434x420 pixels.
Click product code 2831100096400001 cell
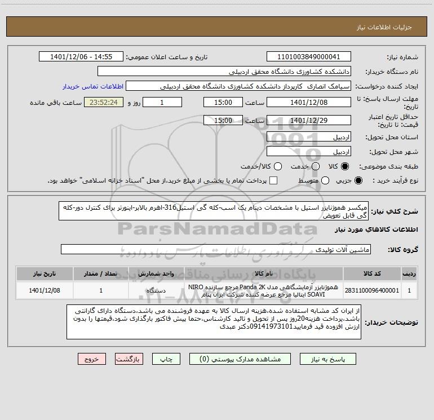pos(372,290)
